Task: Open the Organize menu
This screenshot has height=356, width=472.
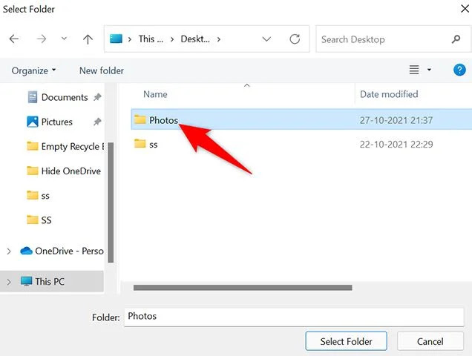Action: (x=33, y=70)
